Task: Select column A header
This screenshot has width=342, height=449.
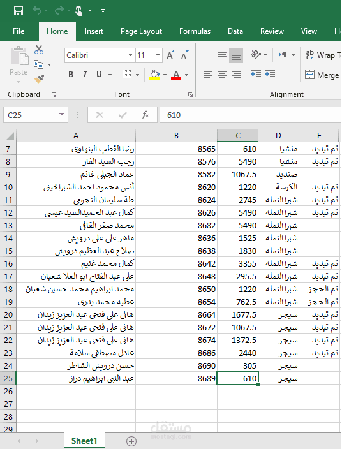Action: [76, 135]
